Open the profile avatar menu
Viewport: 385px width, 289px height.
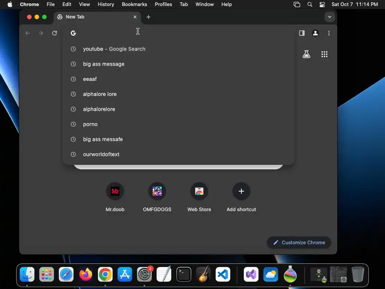point(315,33)
